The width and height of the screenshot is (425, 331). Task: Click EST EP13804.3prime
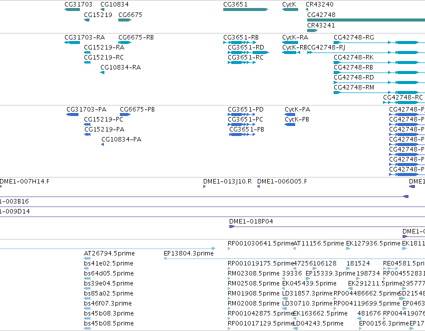tap(189, 253)
